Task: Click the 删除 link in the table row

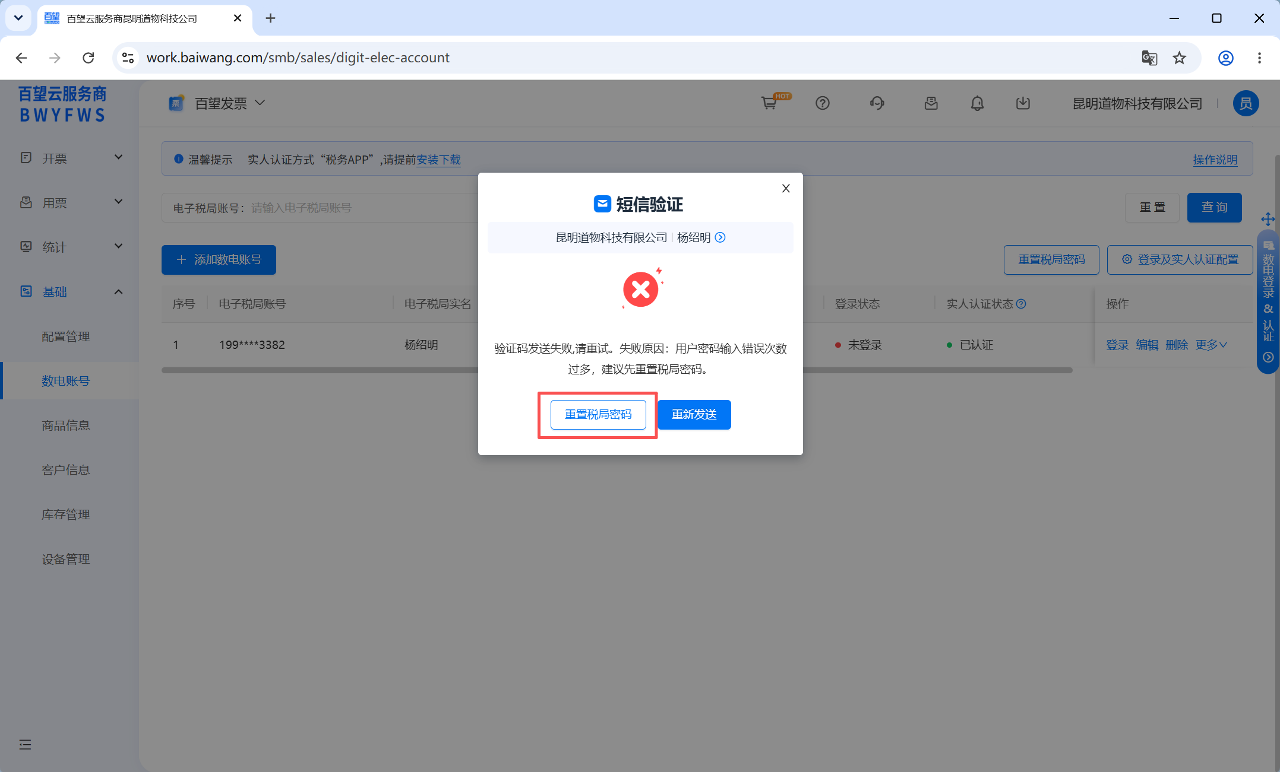Action: pos(1177,345)
